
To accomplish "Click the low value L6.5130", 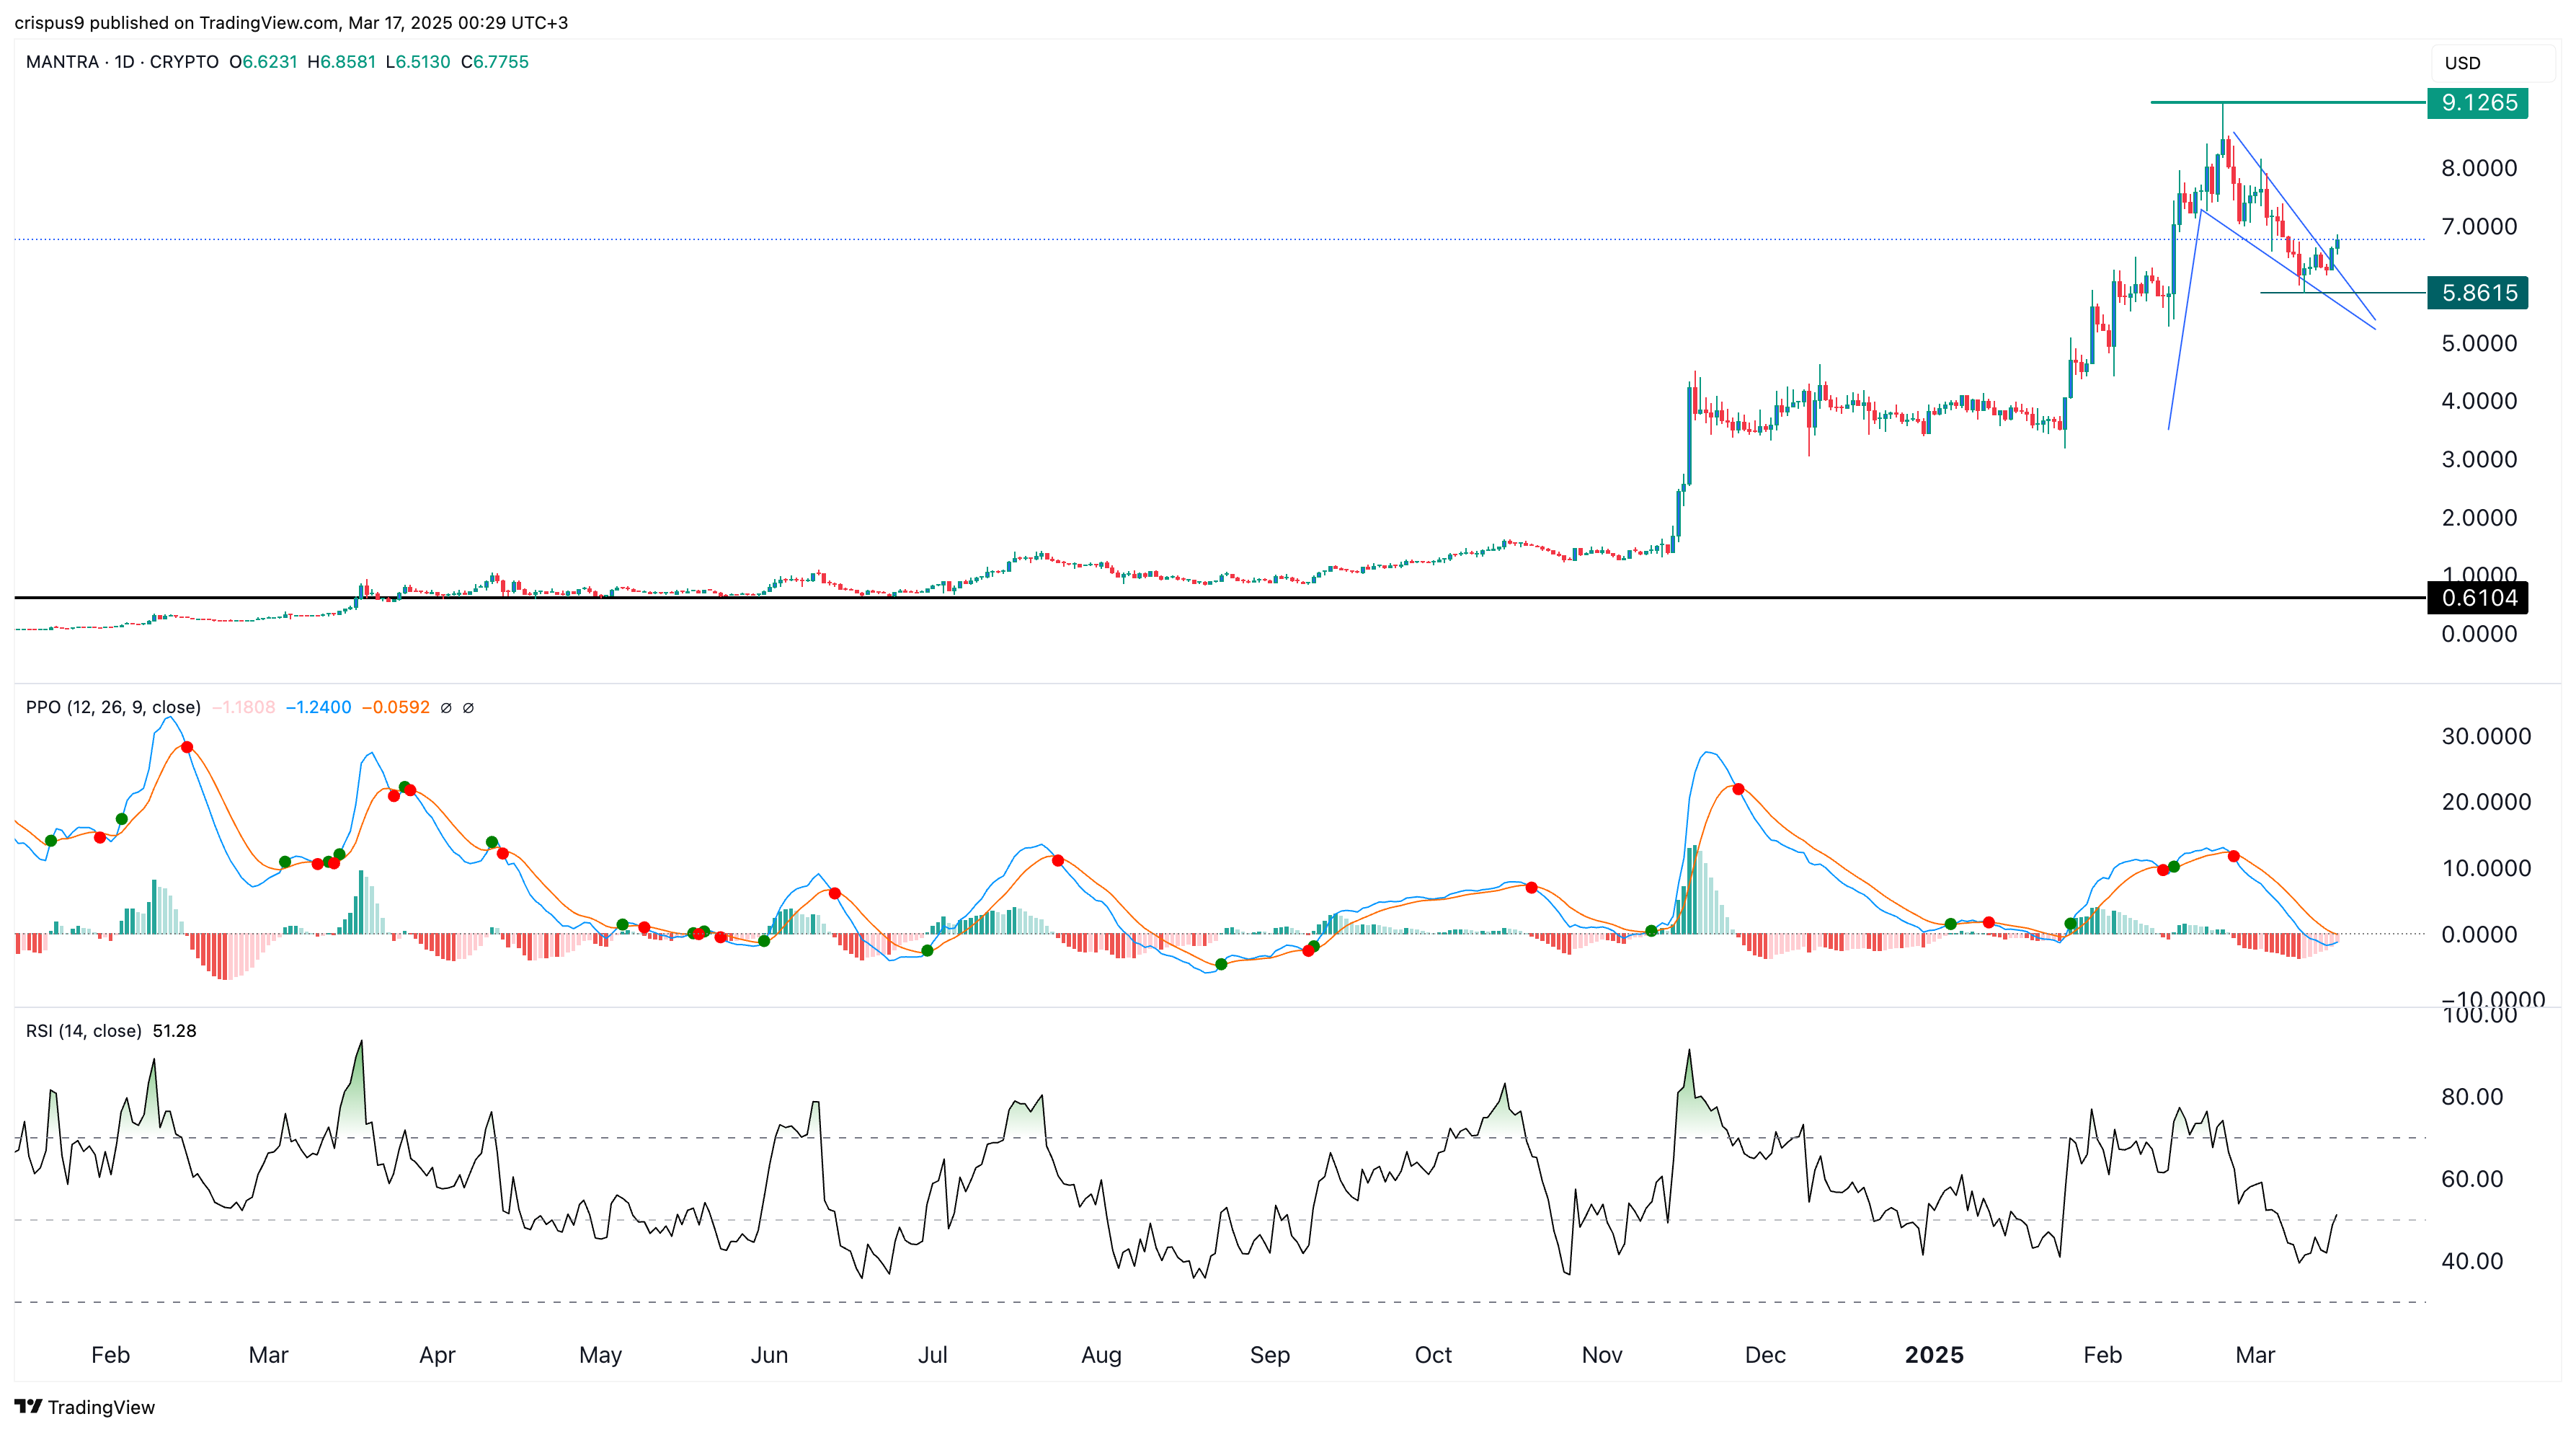I will [418, 62].
